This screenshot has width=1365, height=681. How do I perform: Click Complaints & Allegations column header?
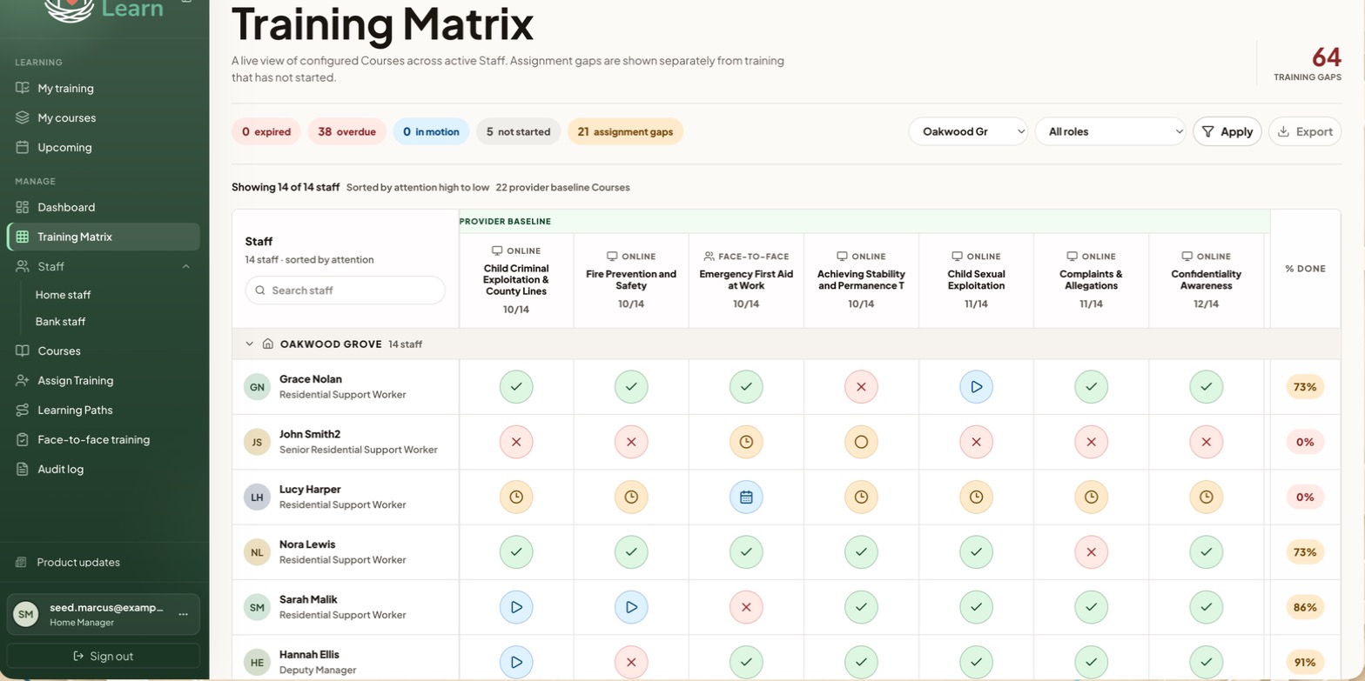point(1091,279)
